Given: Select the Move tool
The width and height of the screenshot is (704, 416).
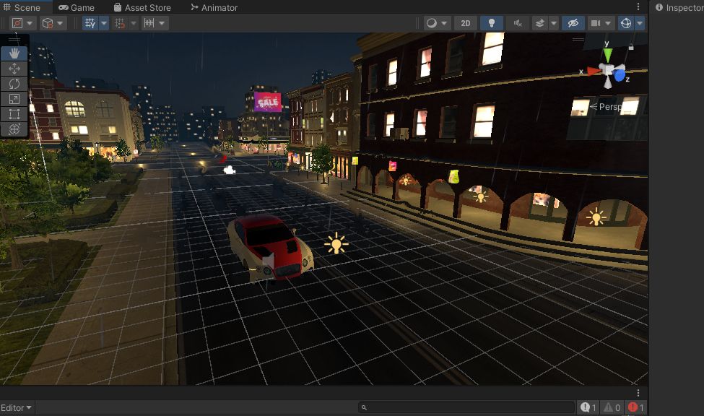Looking at the screenshot, I should point(14,69).
